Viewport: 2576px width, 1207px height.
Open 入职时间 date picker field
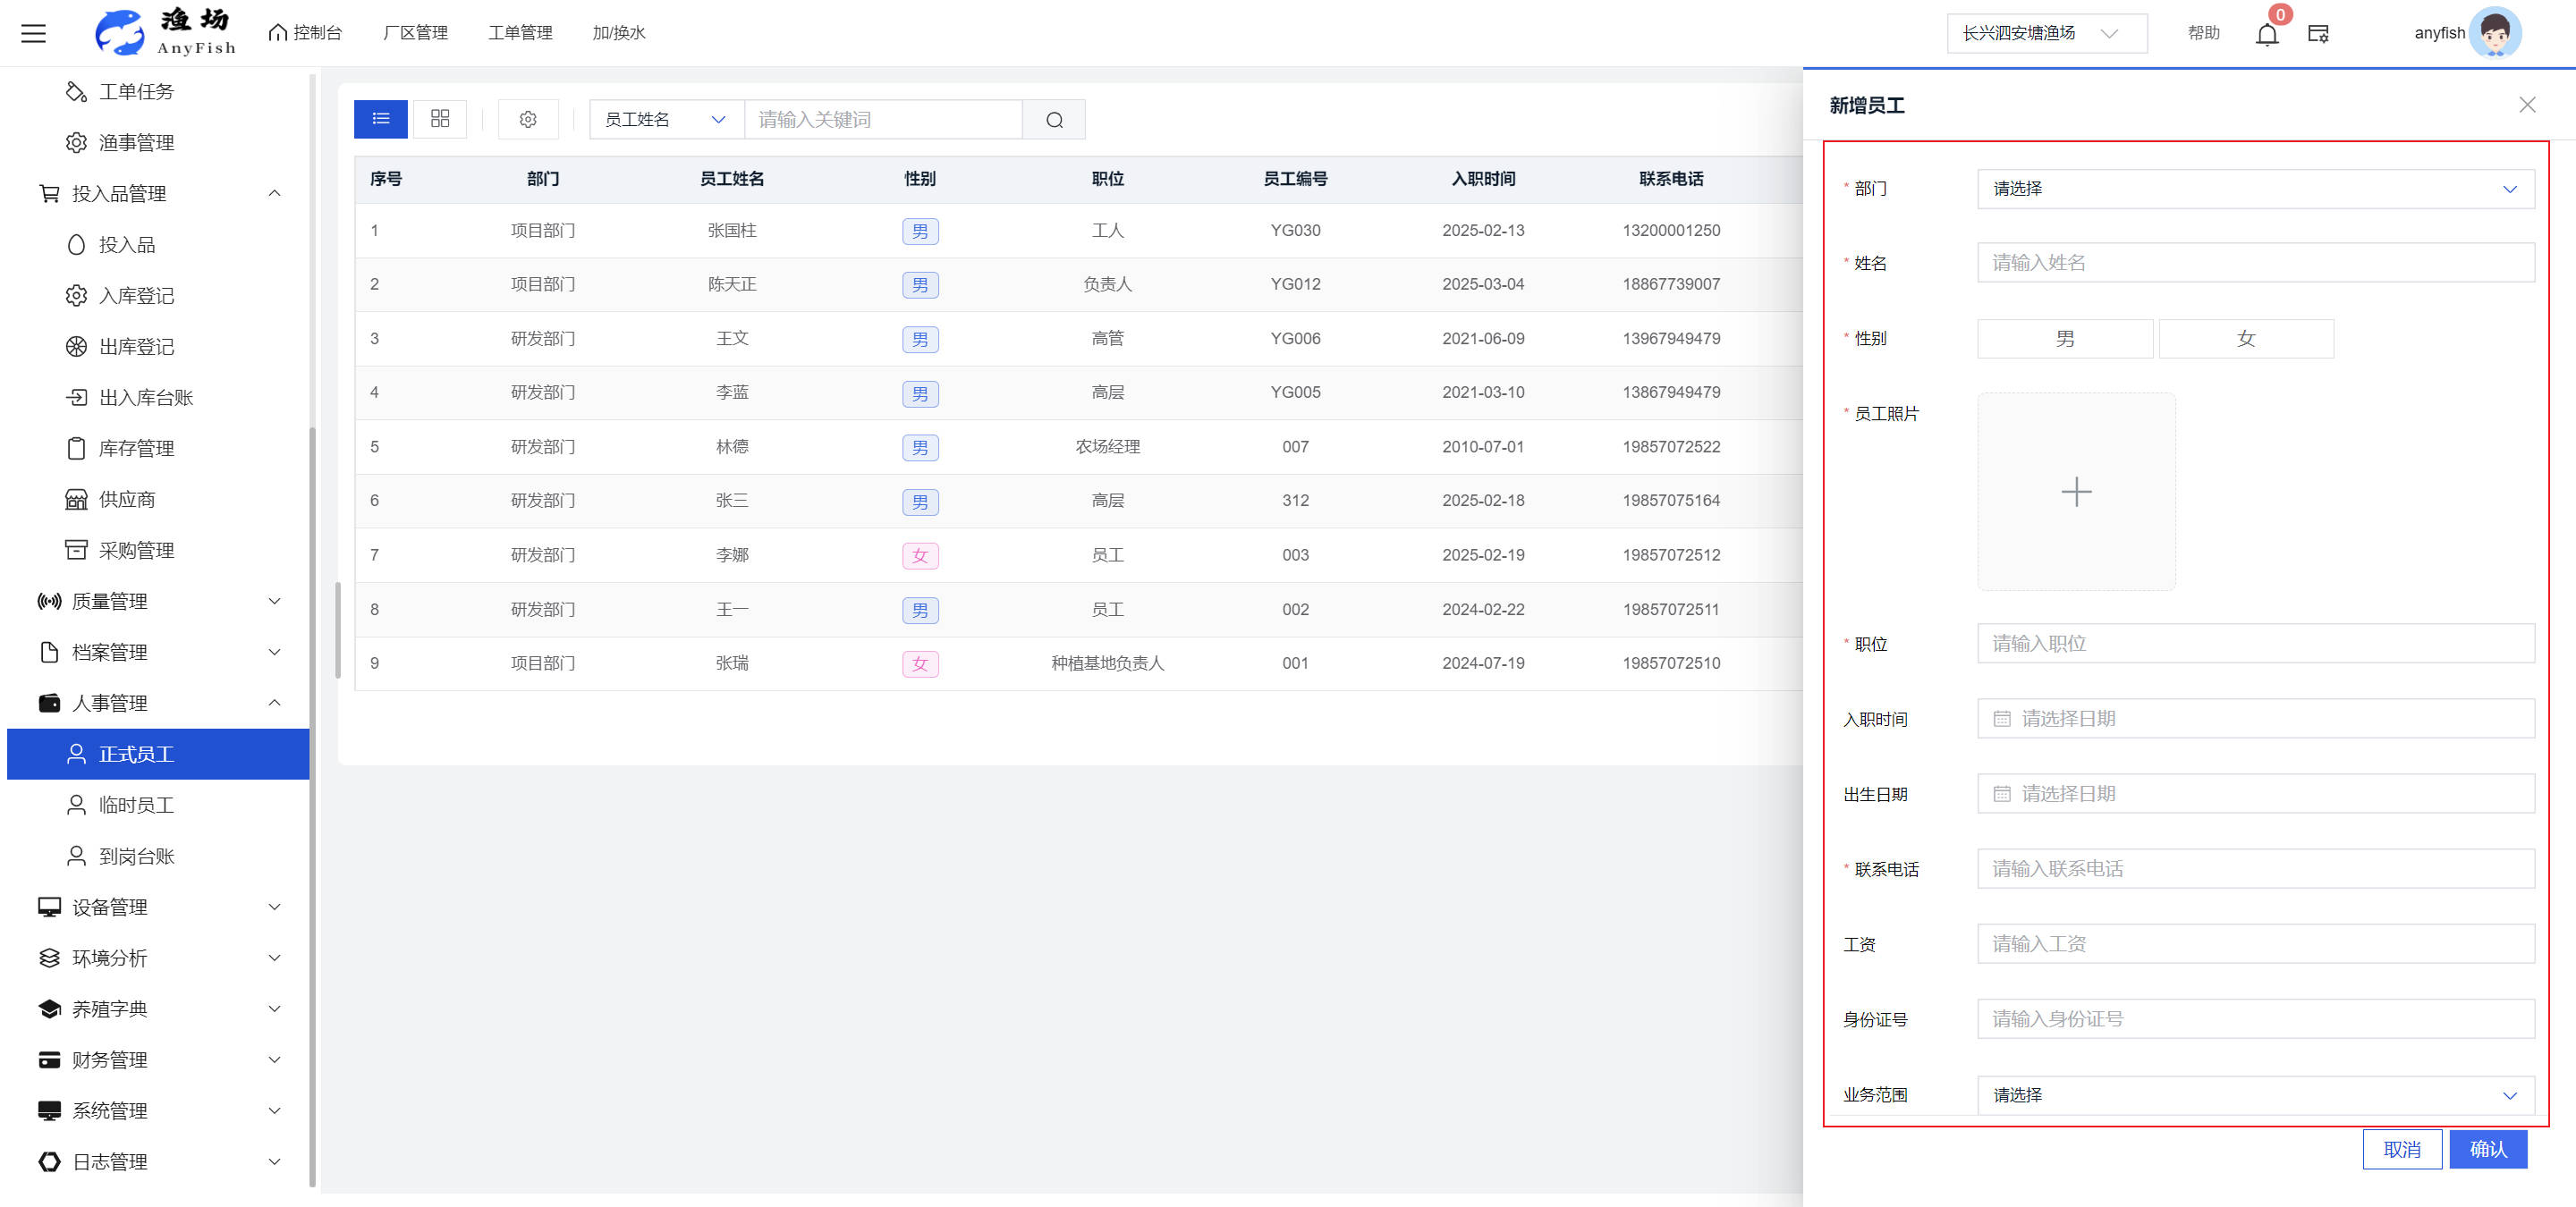(x=2255, y=719)
